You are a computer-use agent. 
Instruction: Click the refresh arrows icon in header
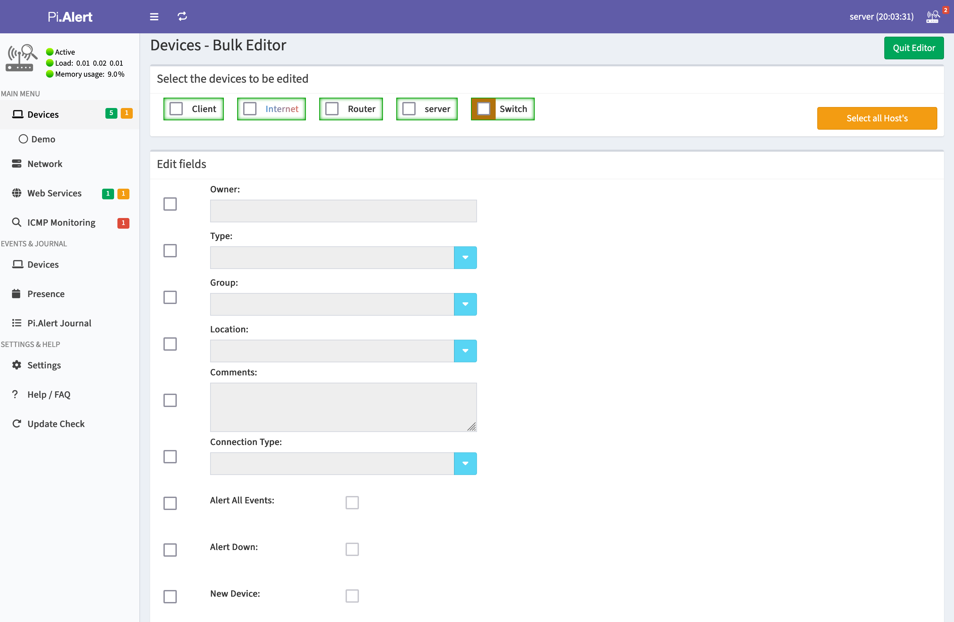(x=182, y=16)
